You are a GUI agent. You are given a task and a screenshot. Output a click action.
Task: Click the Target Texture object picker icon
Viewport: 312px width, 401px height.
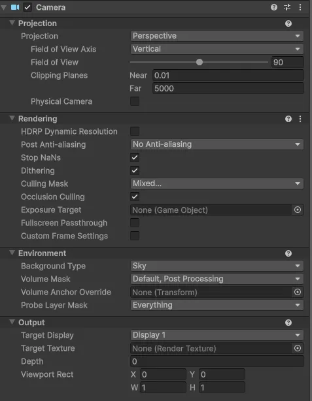[x=298, y=348]
